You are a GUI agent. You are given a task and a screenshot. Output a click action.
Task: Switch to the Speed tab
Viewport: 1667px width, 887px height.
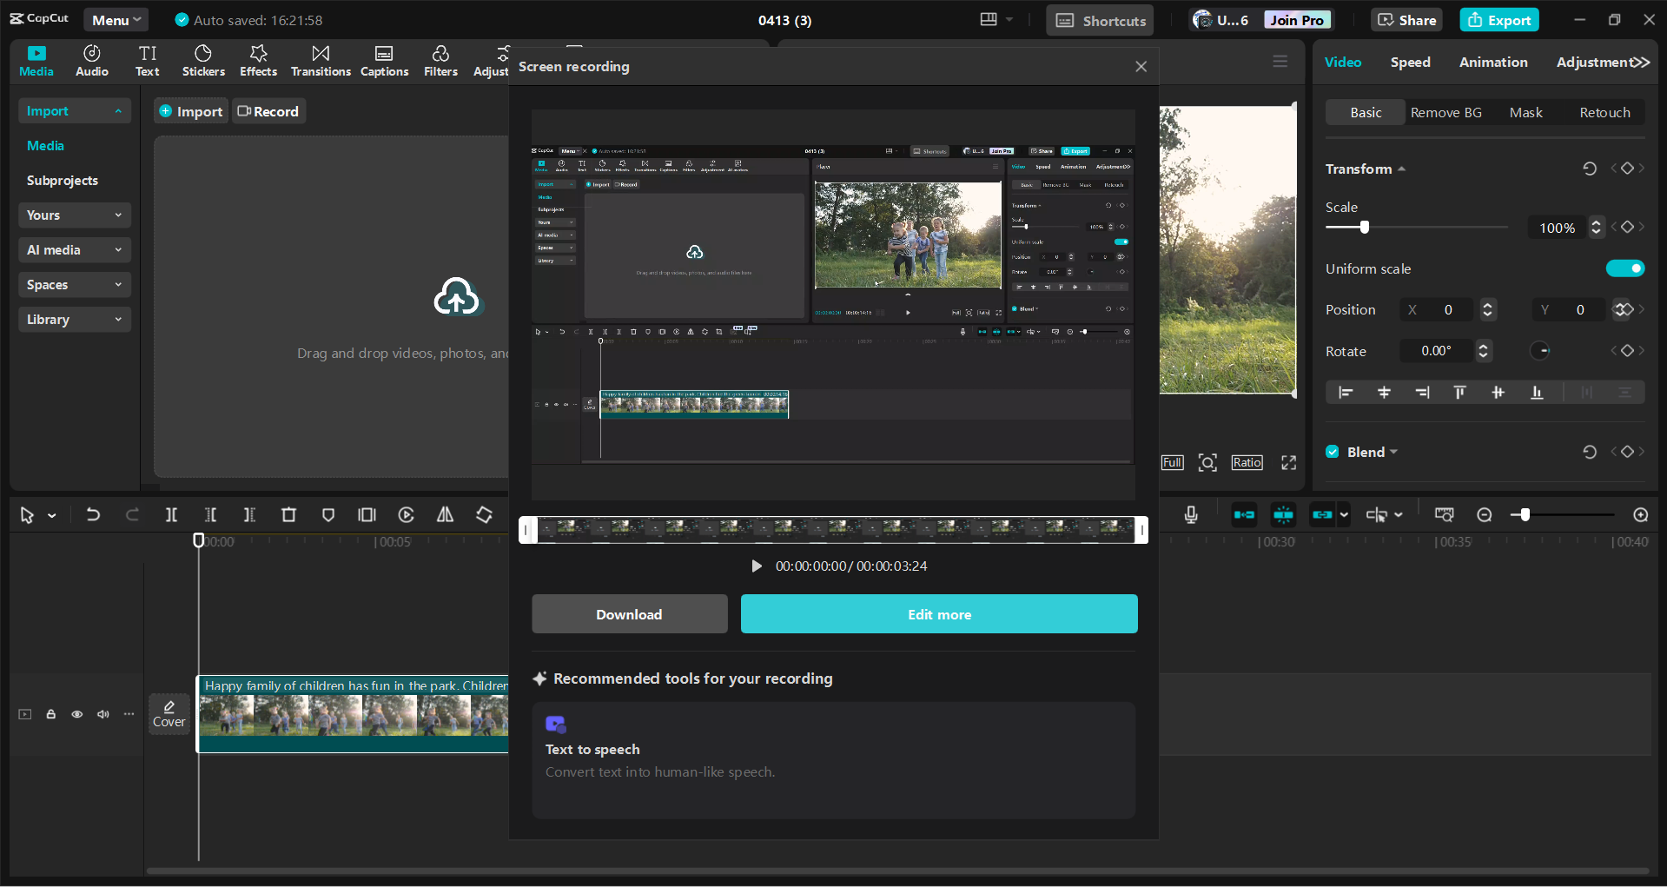[x=1410, y=62]
